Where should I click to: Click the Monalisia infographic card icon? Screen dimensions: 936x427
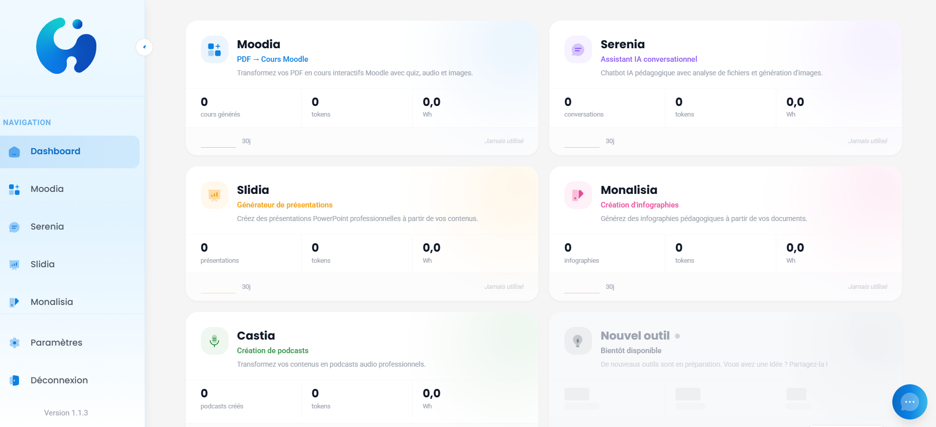(578, 195)
